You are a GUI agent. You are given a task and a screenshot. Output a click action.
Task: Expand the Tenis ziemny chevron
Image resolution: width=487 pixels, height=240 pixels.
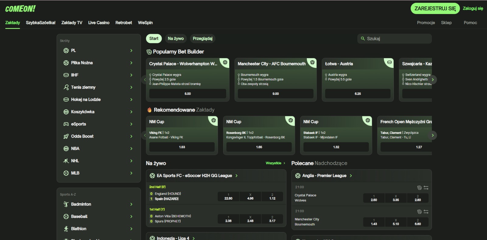(x=131, y=87)
